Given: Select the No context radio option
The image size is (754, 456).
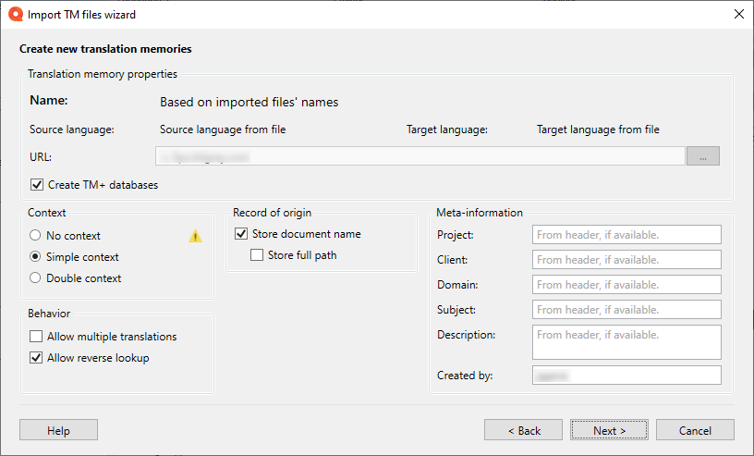Looking at the screenshot, I should click(36, 236).
